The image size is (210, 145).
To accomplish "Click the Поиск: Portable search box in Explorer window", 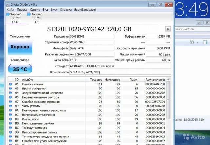I will (x=192, y=29).
